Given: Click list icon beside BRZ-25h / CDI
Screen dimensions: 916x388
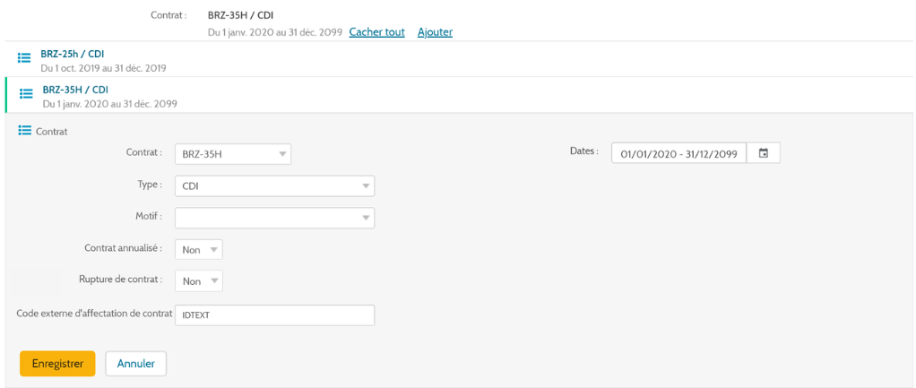Looking at the screenshot, I should tap(24, 58).
